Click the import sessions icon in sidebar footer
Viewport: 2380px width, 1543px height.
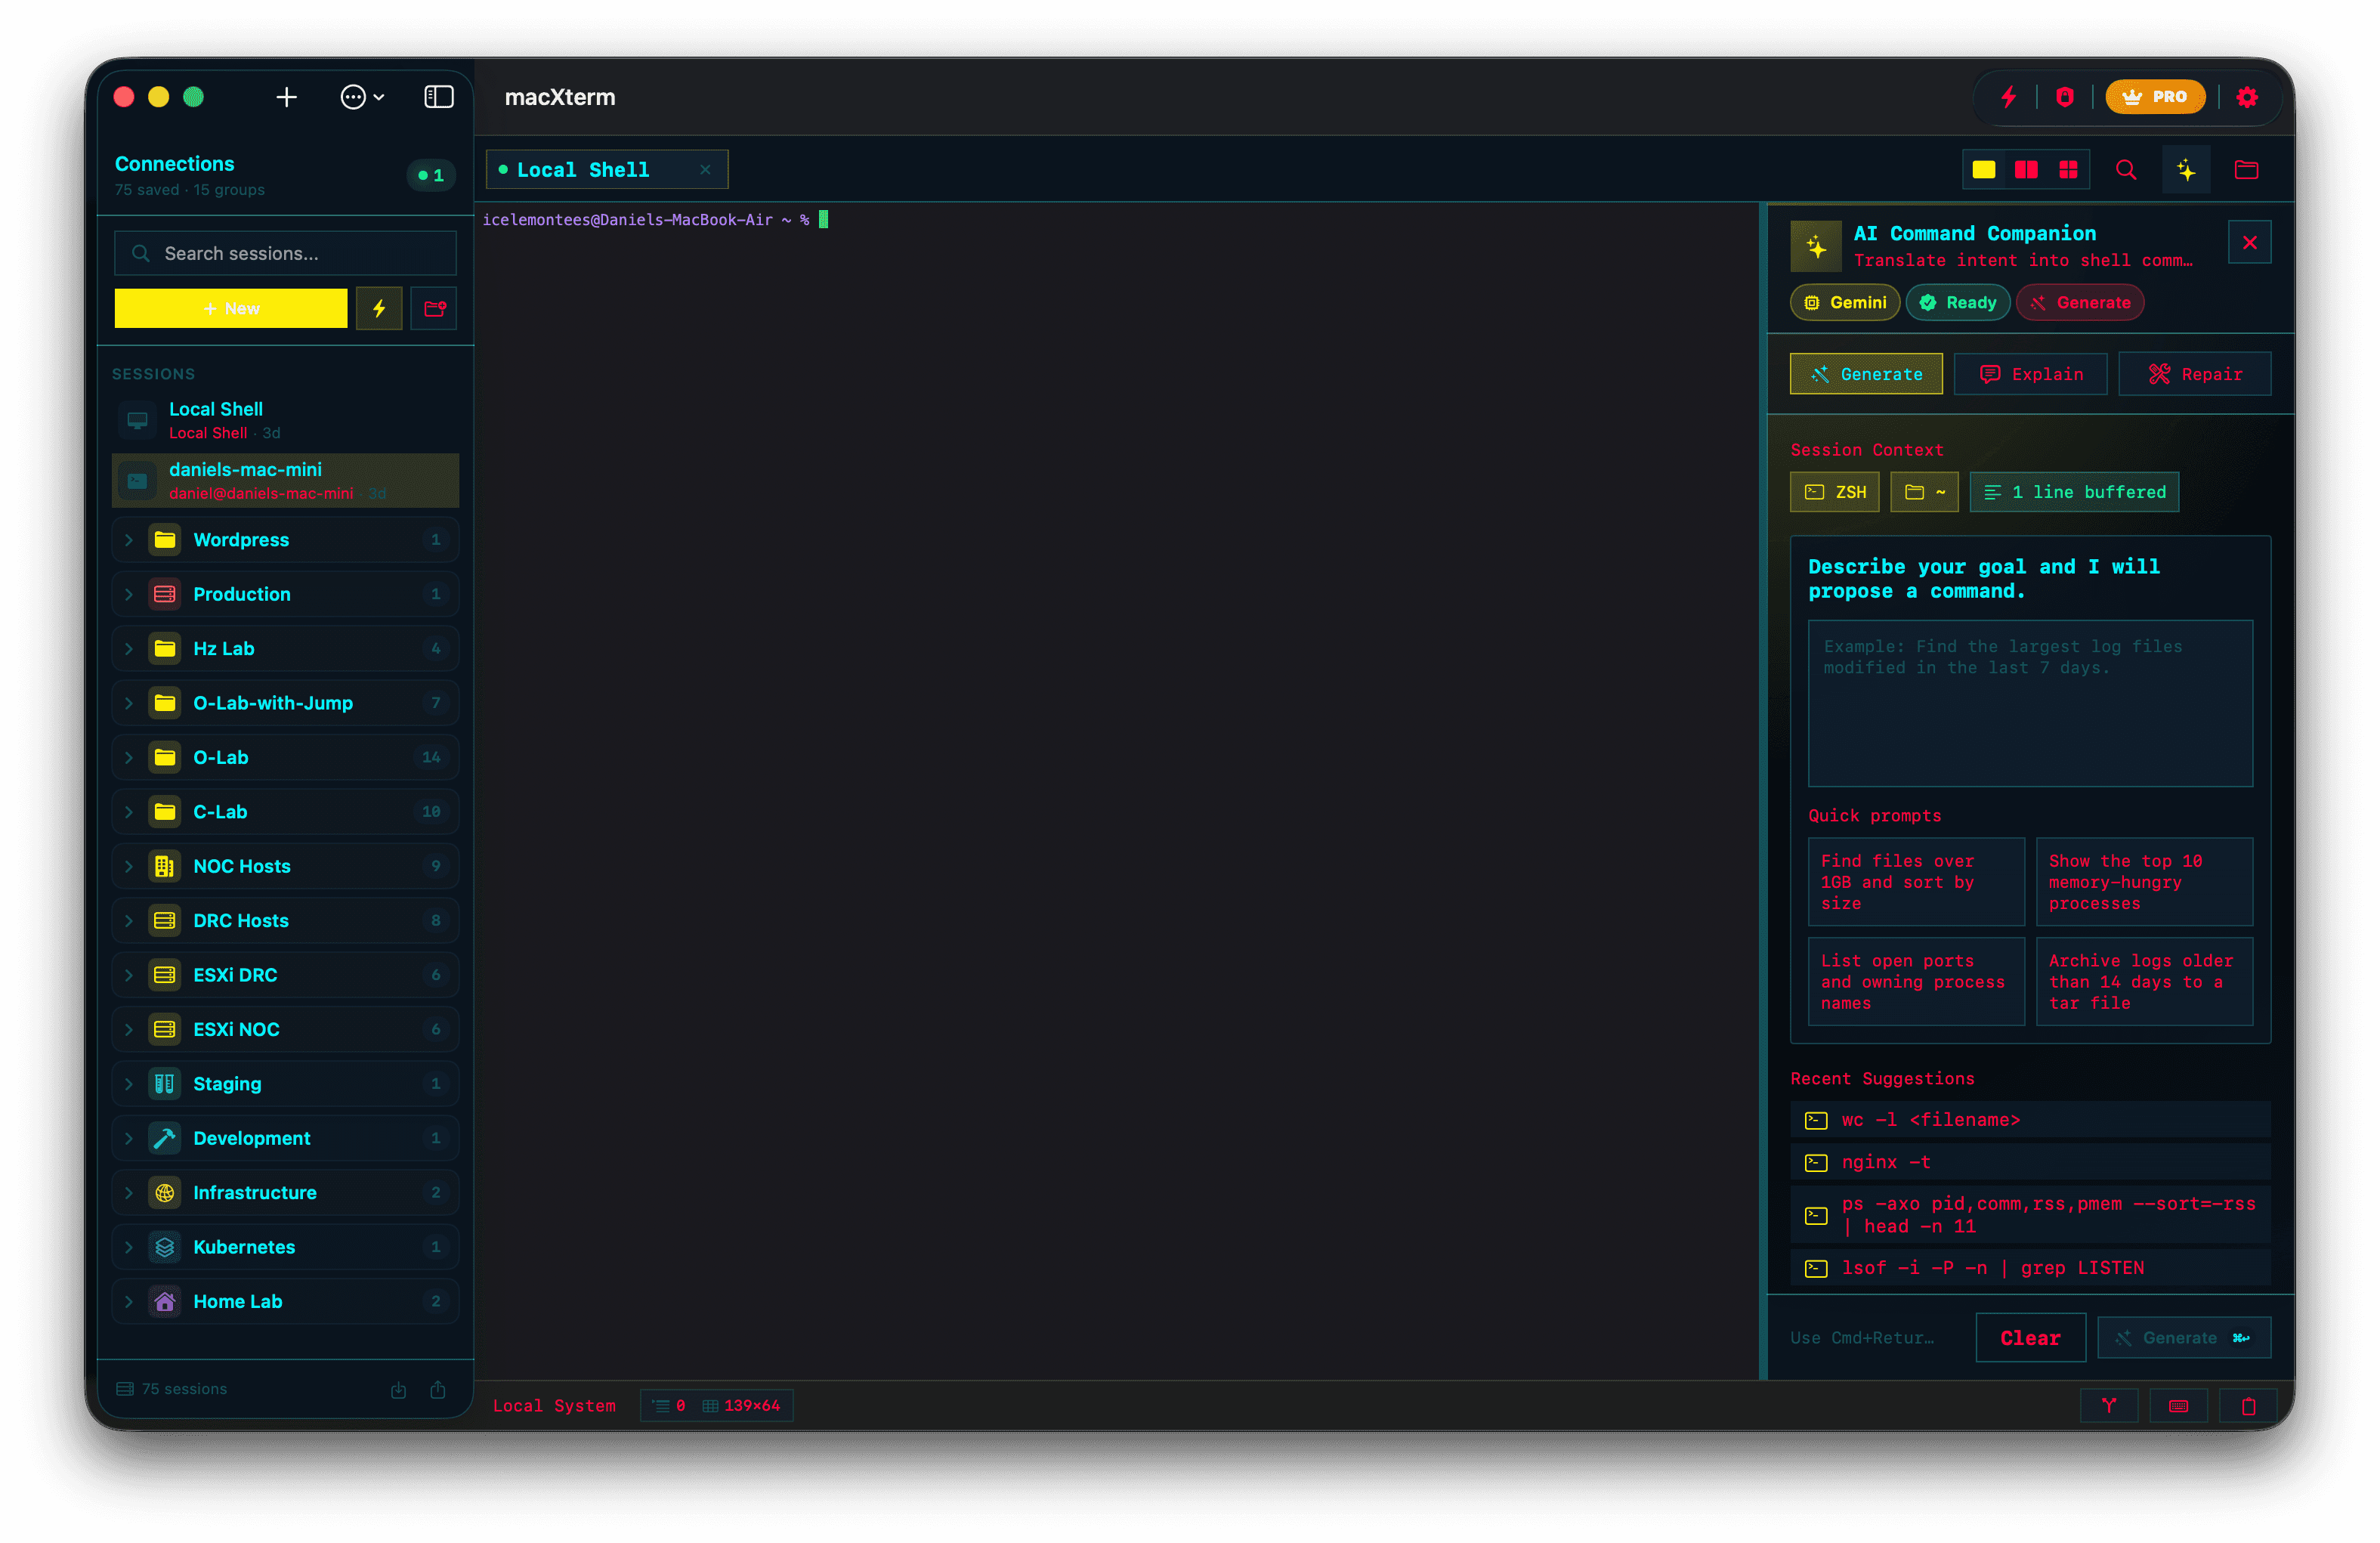[398, 1390]
